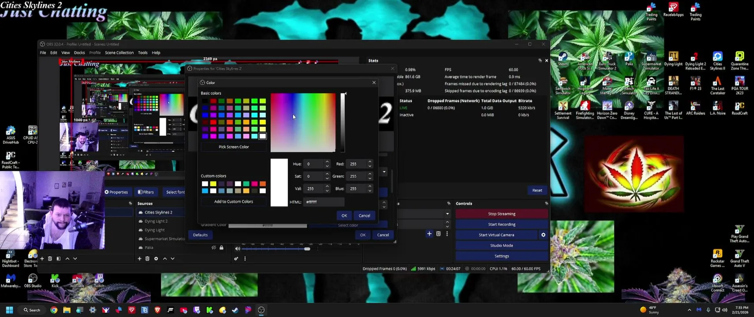Click Defaults in the Properties dialog
The height and width of the screenshot is (317, 754).
pyautogui.click(x=200, y=235)
